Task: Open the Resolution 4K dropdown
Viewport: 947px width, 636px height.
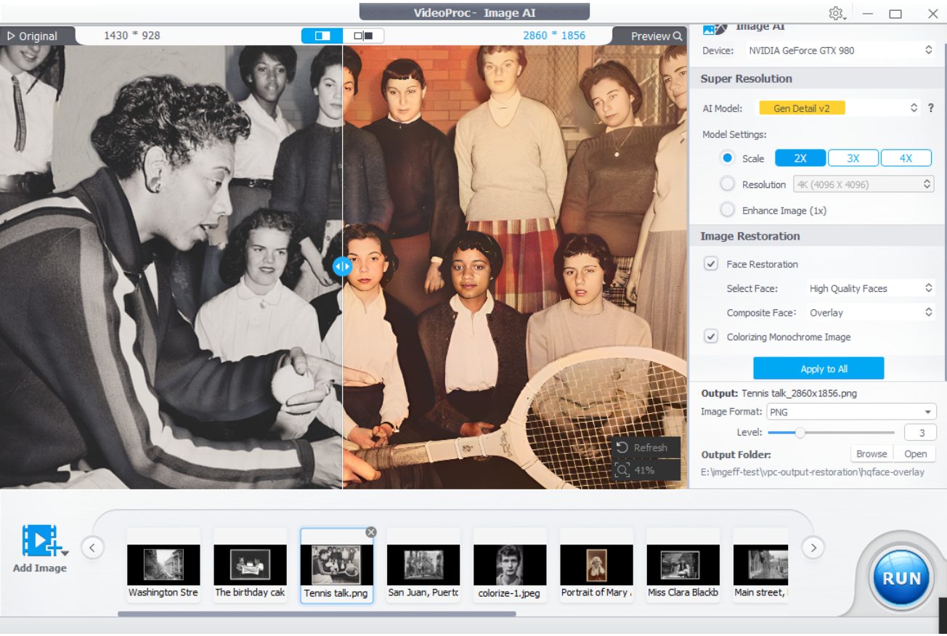Action: (863, 184)
